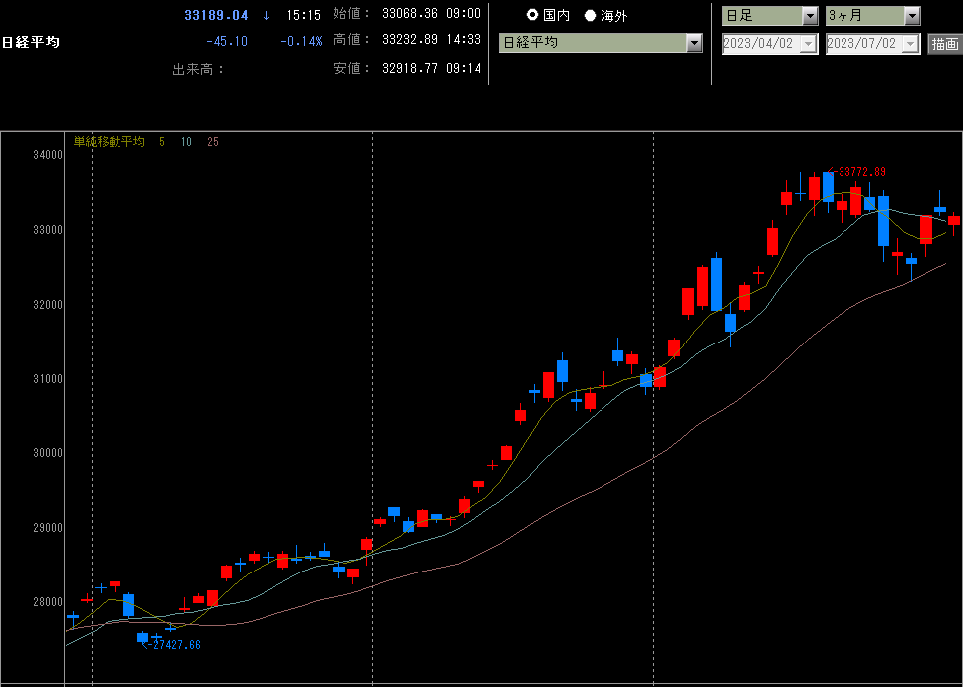Click the 高値 value 33232.89
Image resolution: width=963 pixels, height=687 pixels.
point(410,39)
